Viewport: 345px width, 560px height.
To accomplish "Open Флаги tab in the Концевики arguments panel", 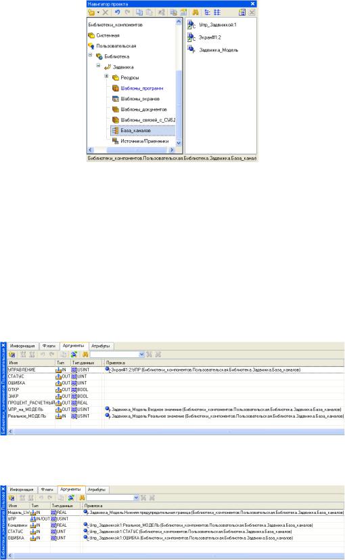I will click(x=47, y=489).
